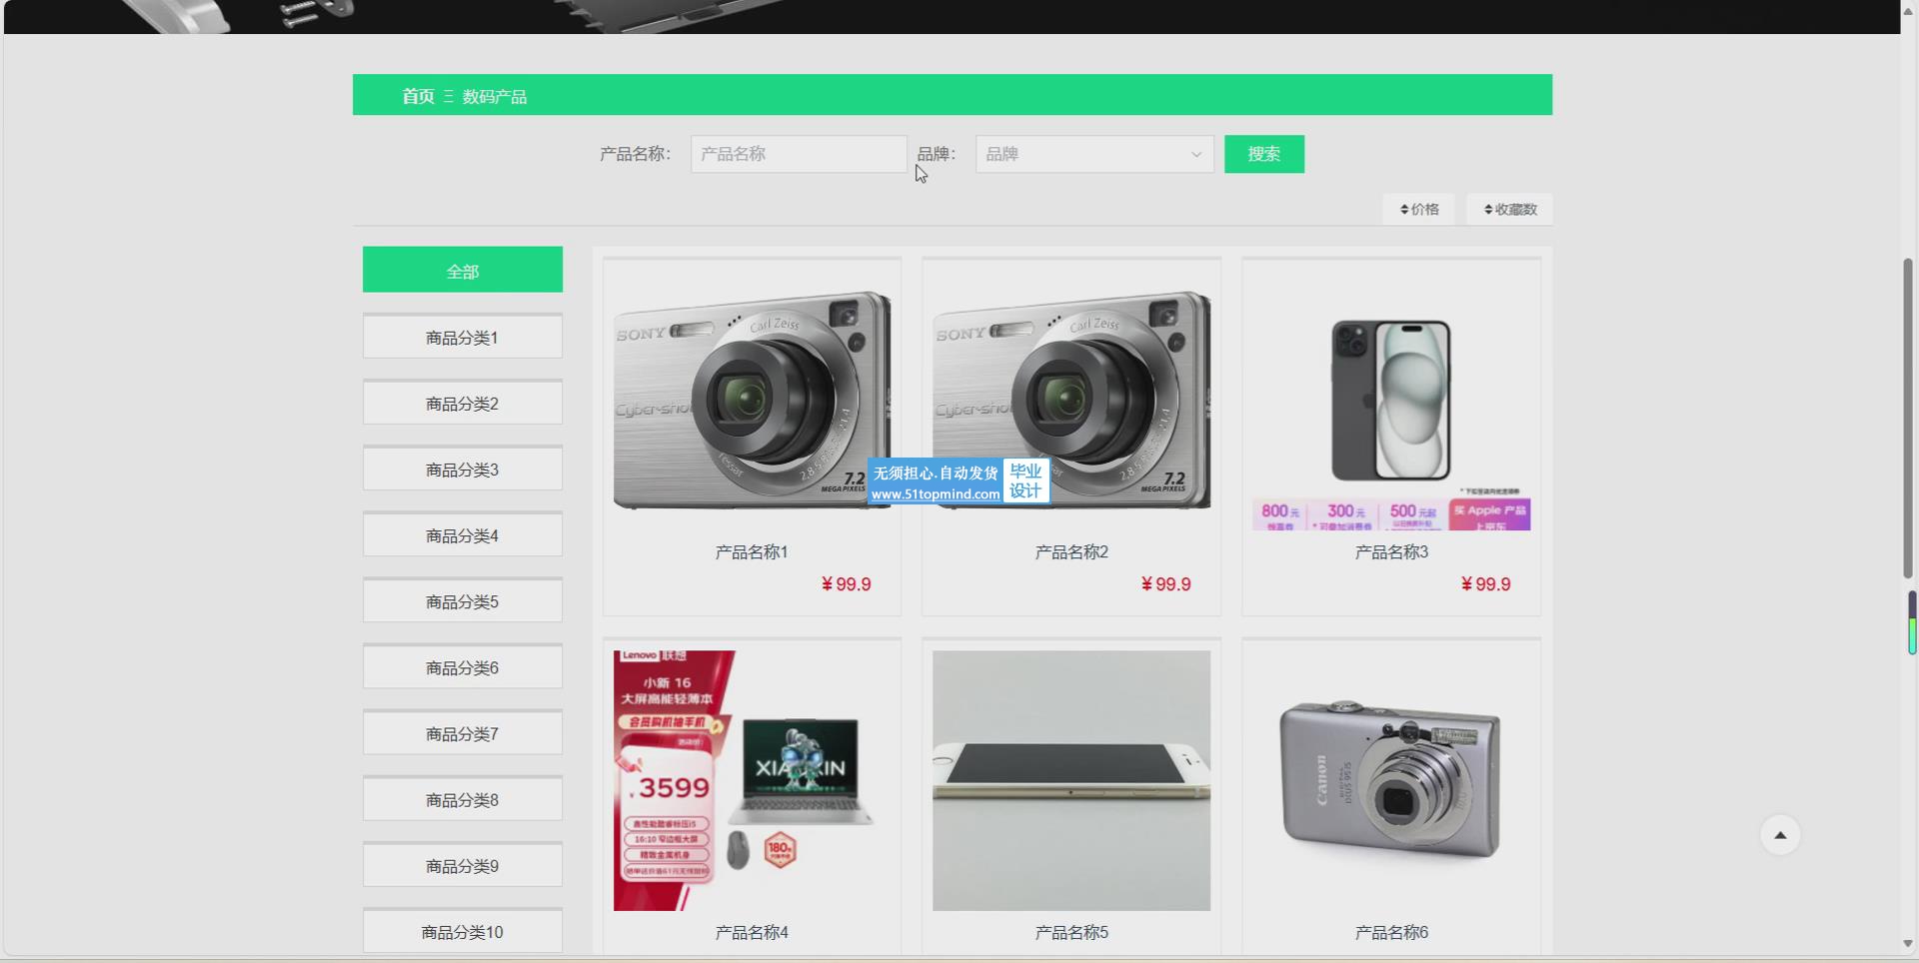Open Lenovo laptop image of 产品名称4

tap(752, 780)
